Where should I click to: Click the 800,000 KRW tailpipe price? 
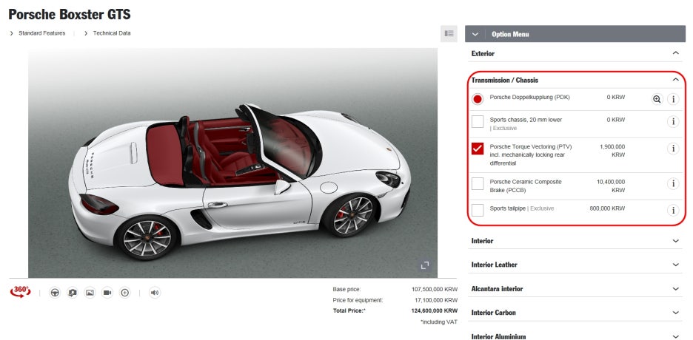click(607, 208)
